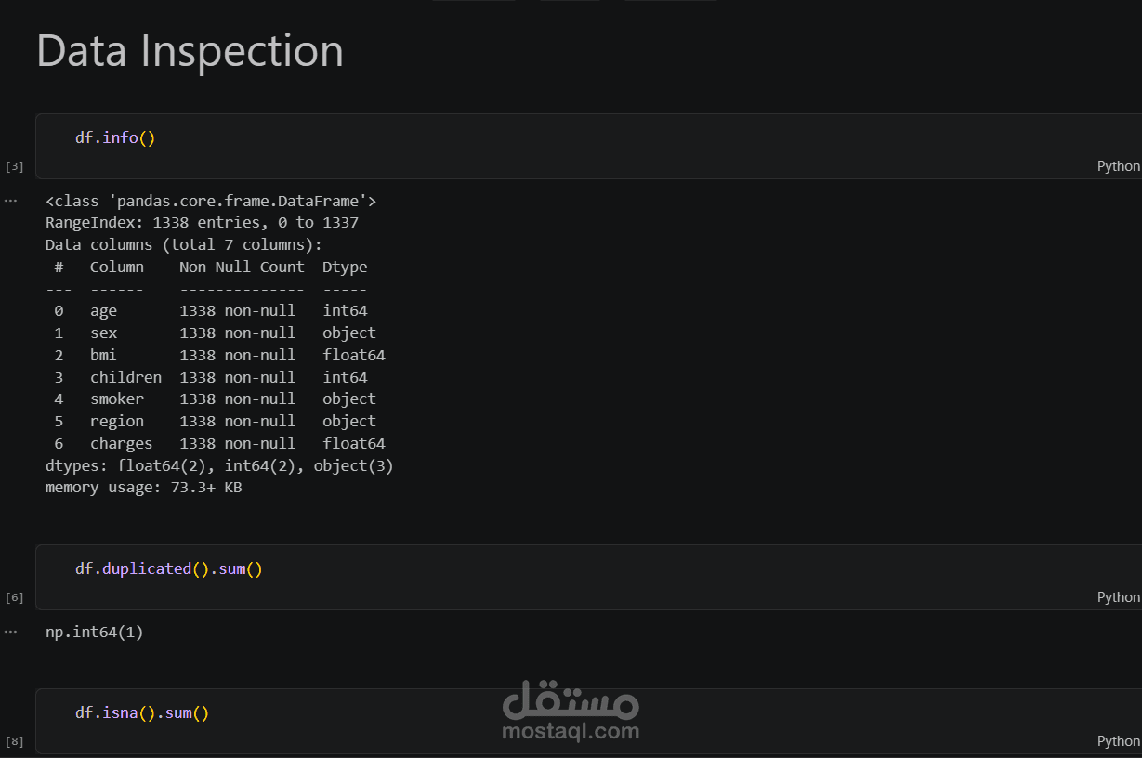Select the np.int64(1) output text
1142x758 pixels.
tap(95, 633)
